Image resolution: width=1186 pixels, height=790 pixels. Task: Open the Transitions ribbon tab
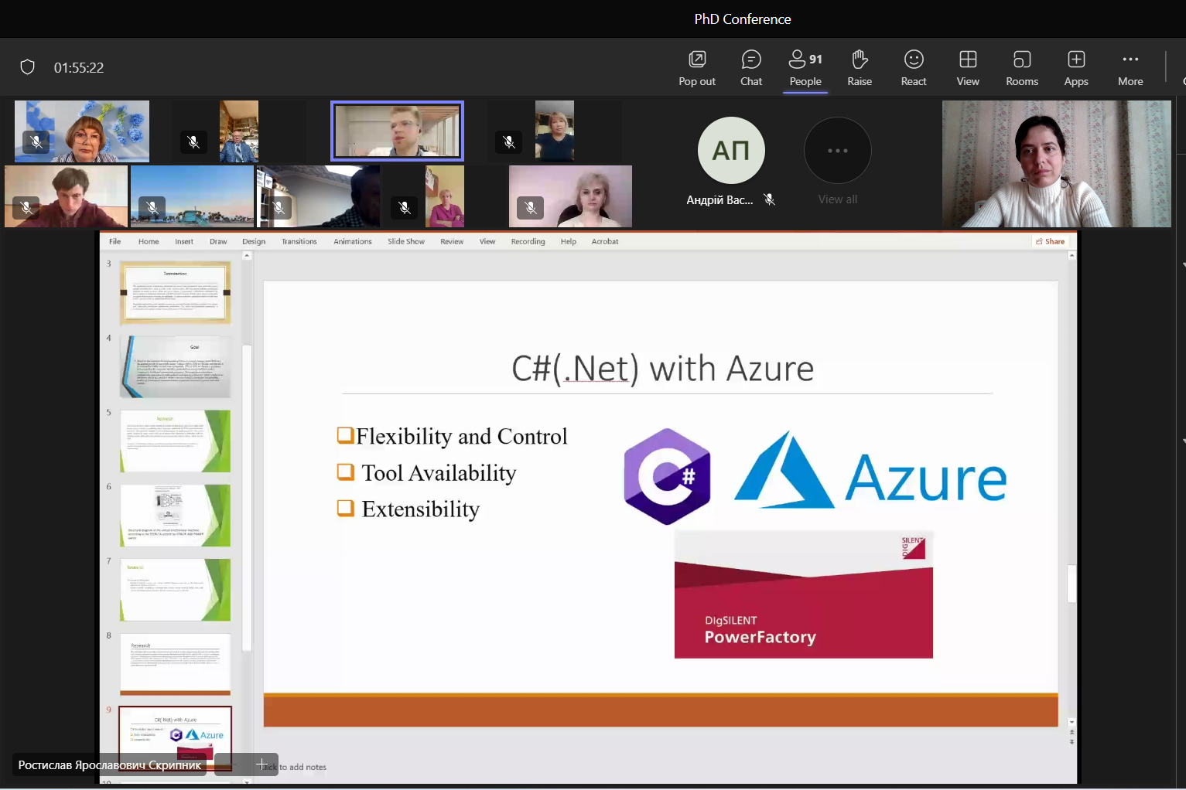click(299, 241)
